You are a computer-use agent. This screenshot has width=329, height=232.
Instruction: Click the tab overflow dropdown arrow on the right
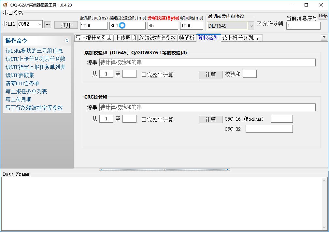point(324,37)
